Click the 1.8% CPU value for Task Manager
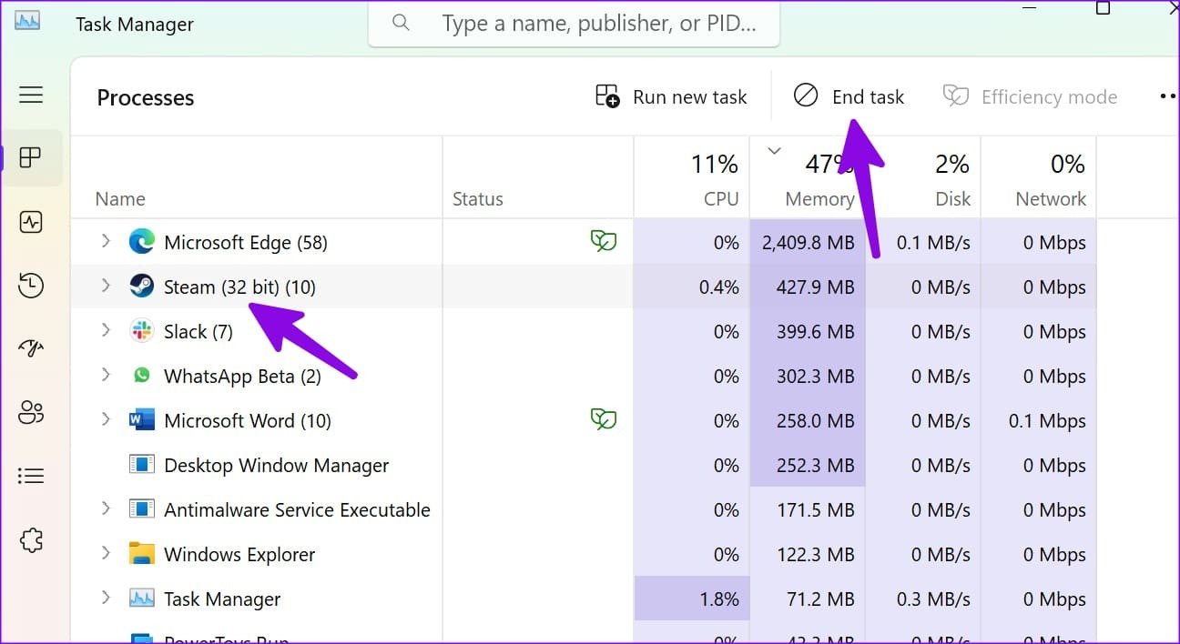This screenshot has height=644, width=1180. (x=718, y=599)
